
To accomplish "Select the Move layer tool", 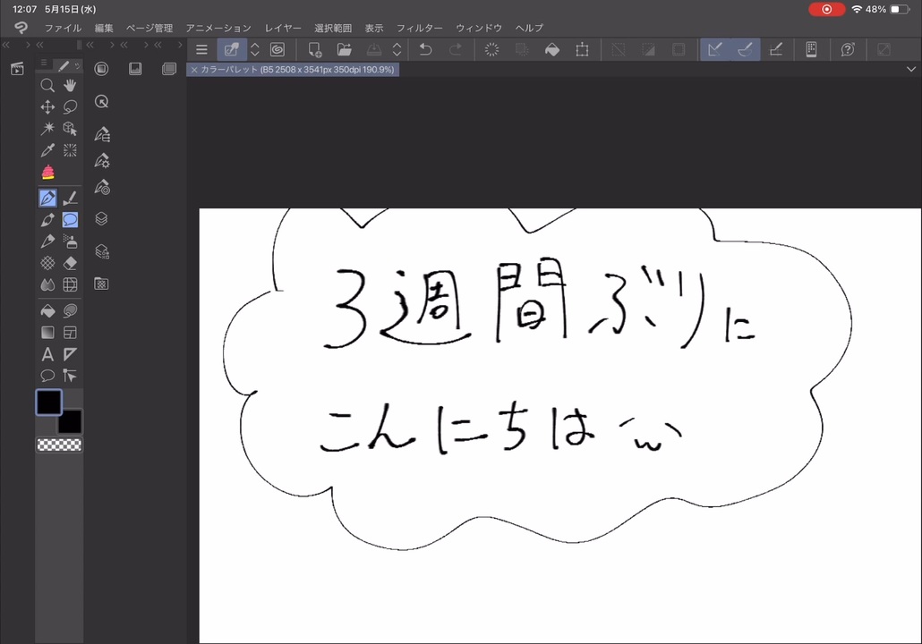I will (47, 107).
